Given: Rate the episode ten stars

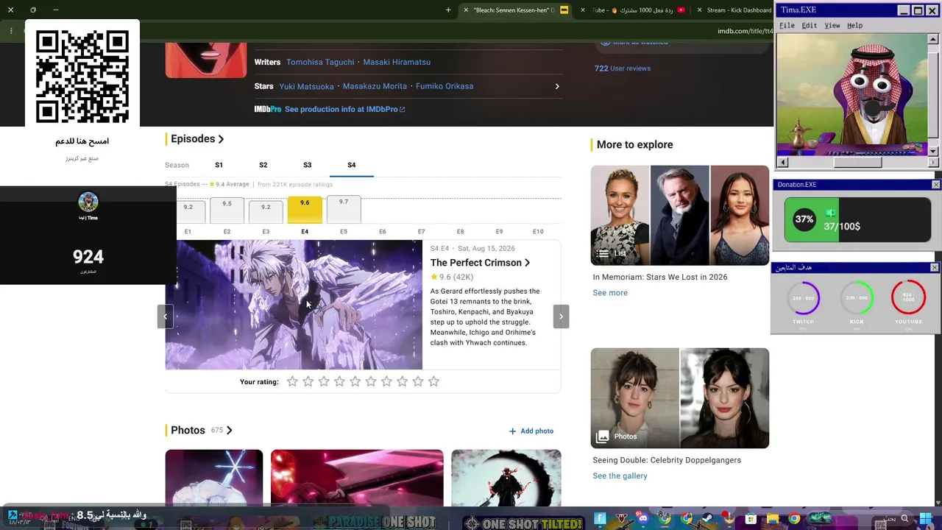Looking at the screenshot, I should [433, 381].
